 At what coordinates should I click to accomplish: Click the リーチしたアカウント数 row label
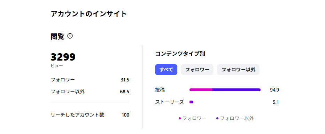[x=78, y=115]
